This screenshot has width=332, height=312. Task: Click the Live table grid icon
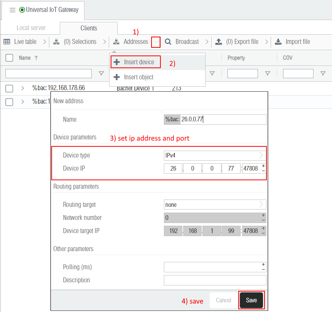tap(7, 42)
